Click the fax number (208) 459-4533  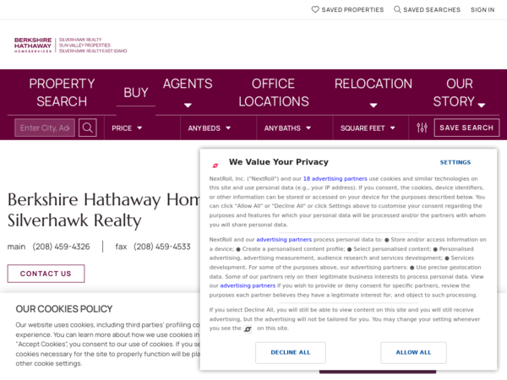coord(162,247)
